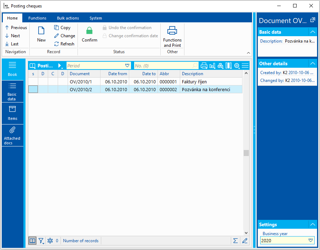Click the green Confirm lock icon
The width and height of the screenshot is (320, 250).
pyautogui.click(x=90, y=31)
